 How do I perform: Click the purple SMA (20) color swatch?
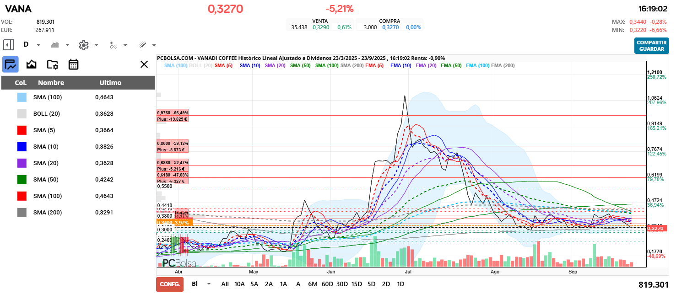(22, 163)
